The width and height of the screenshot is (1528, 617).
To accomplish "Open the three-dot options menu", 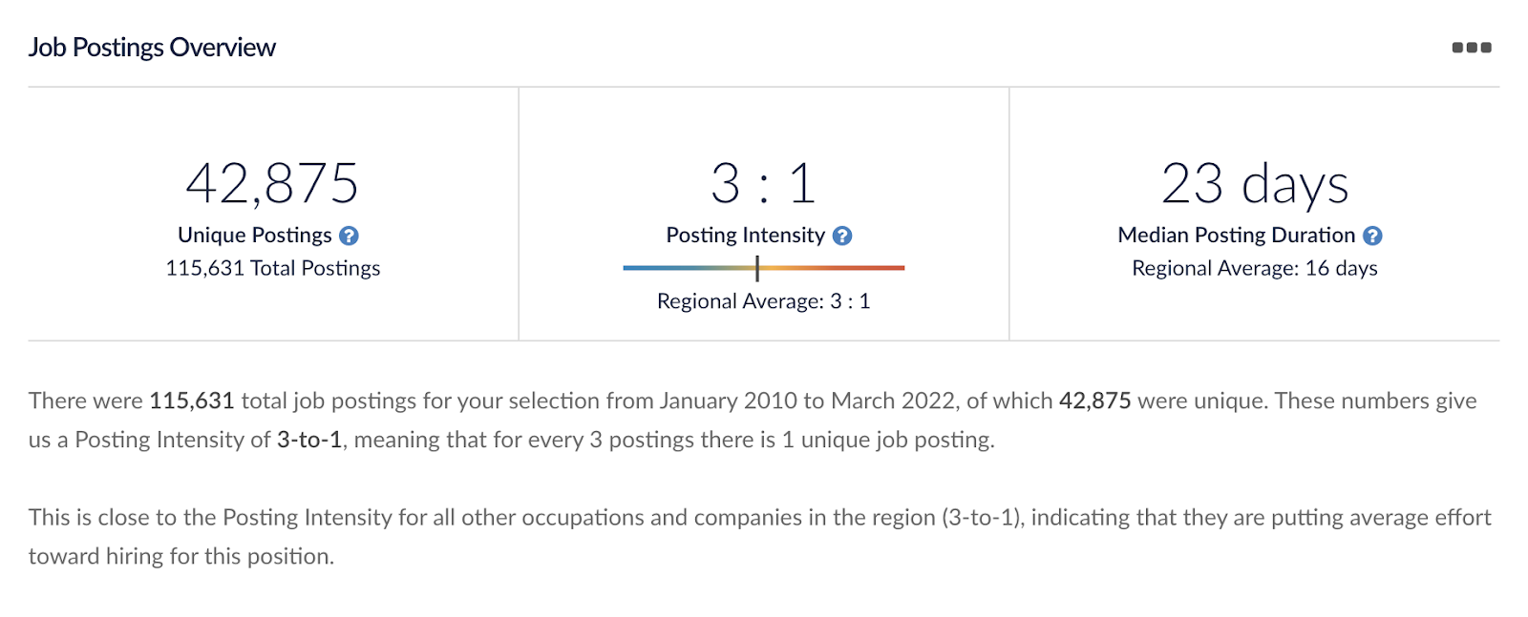I will click(1471, 48).
